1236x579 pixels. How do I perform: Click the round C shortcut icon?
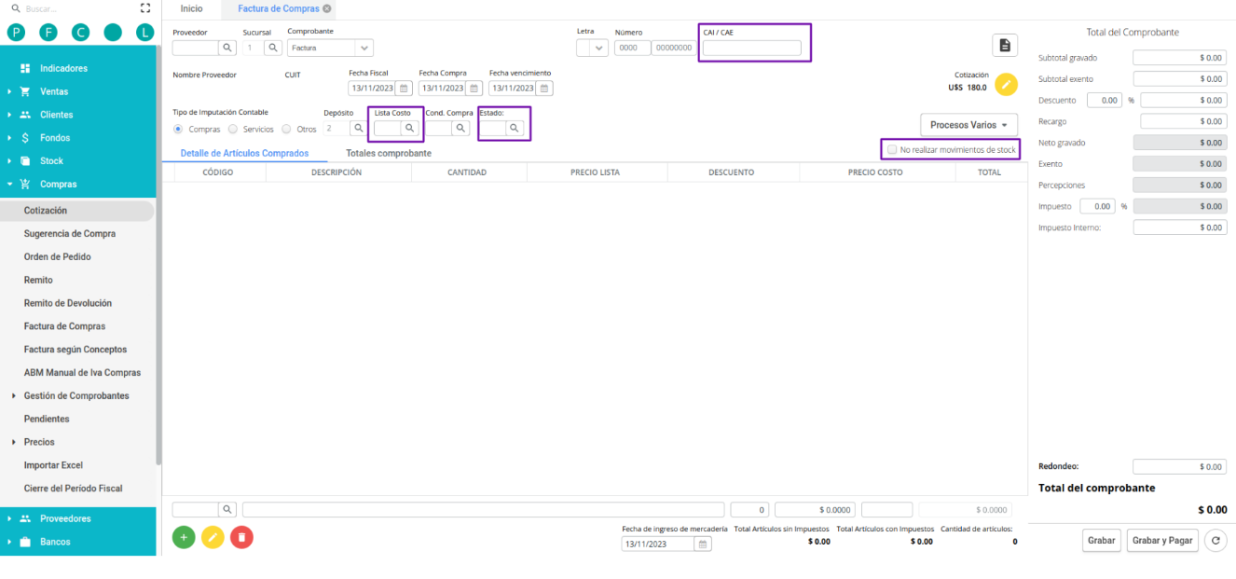pos(80,32)
